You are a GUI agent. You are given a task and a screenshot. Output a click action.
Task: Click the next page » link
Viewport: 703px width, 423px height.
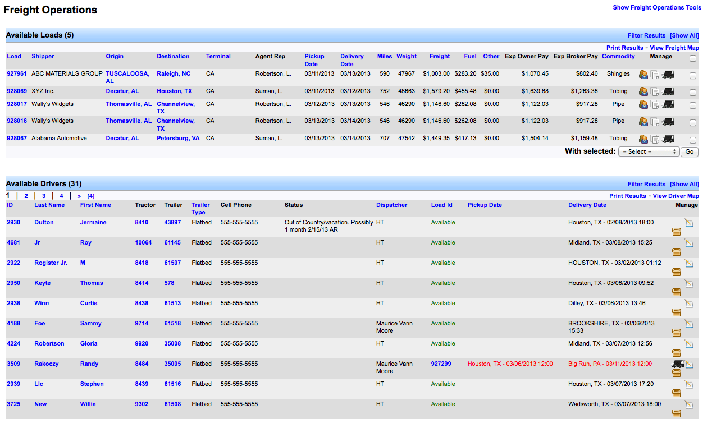click(x=79, y=196)
